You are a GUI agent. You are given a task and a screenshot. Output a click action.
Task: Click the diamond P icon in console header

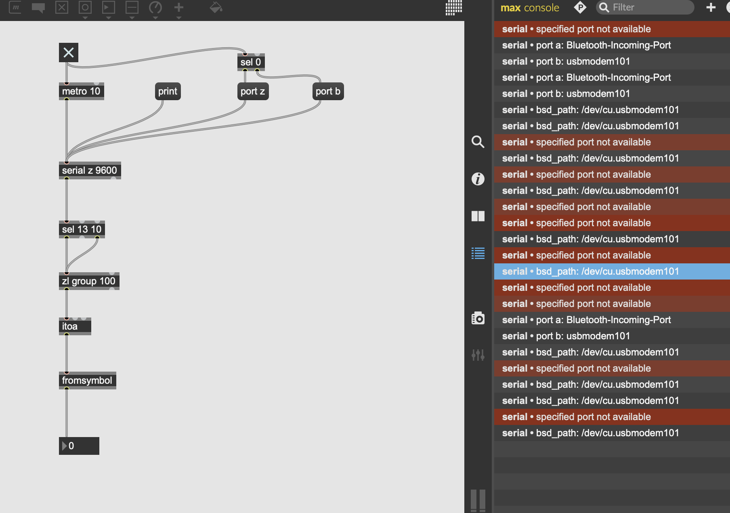click(580, 7)
